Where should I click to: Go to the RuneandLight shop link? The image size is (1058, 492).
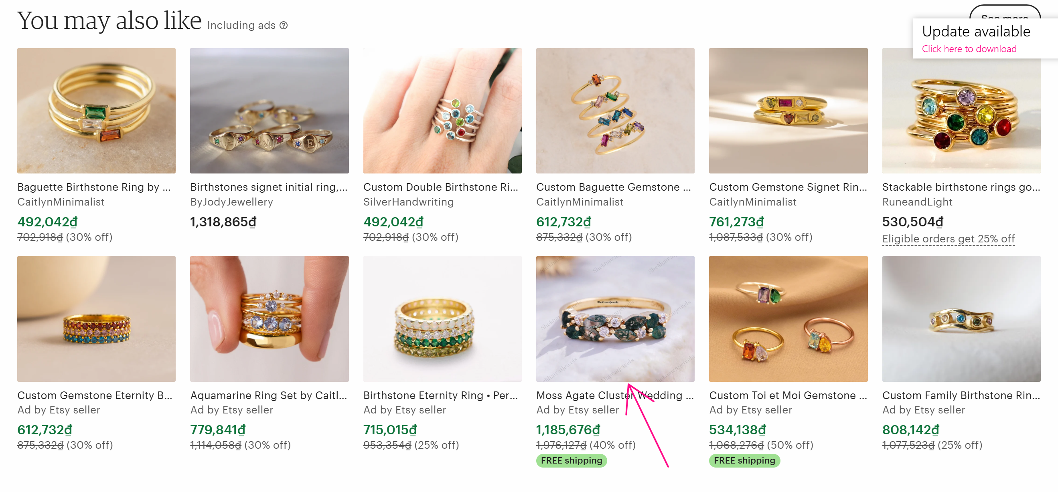pyautogui.click(x=917, y=202)
